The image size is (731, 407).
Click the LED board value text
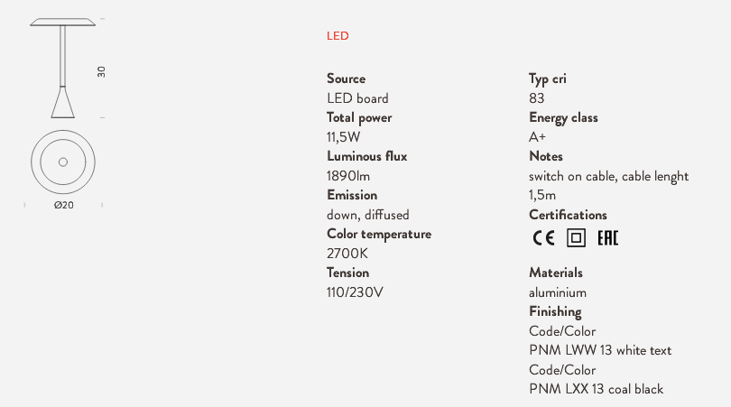click(x=357, y=98)
